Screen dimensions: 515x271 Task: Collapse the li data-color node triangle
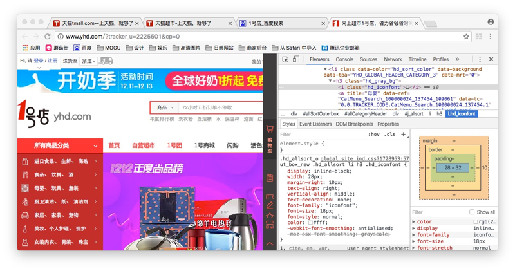(325, 69)
